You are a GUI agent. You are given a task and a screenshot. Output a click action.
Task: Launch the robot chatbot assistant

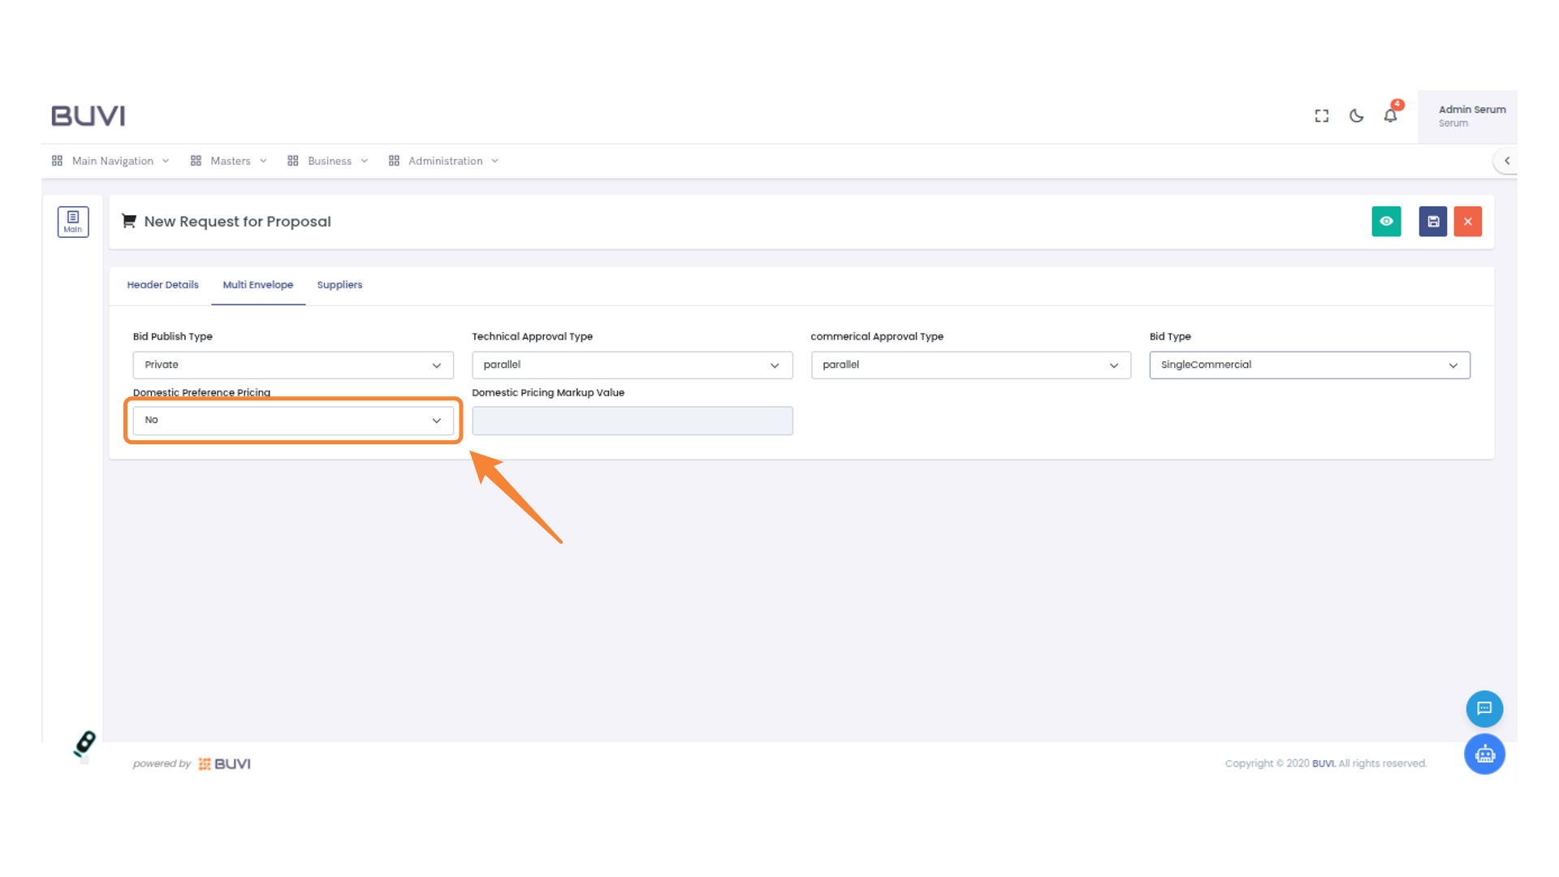[x=1484, y=754]
